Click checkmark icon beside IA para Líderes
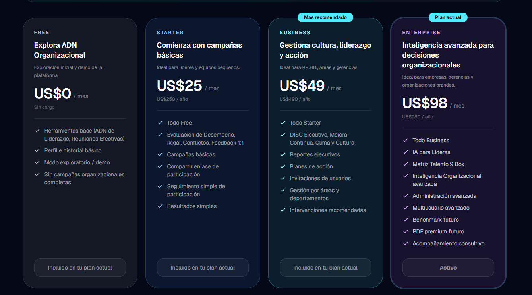This screenshot has height=295, width=532. tap(406, 152)
